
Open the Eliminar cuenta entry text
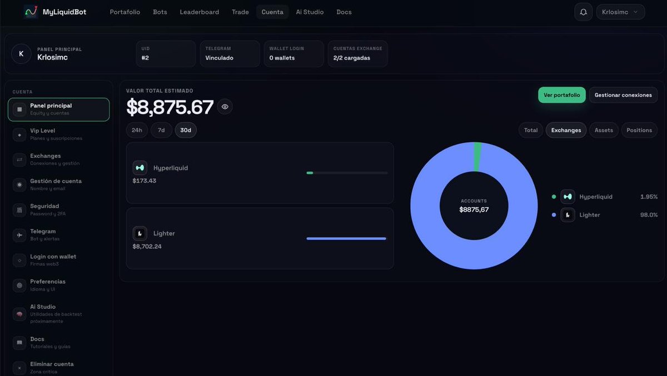pos(52,364)
